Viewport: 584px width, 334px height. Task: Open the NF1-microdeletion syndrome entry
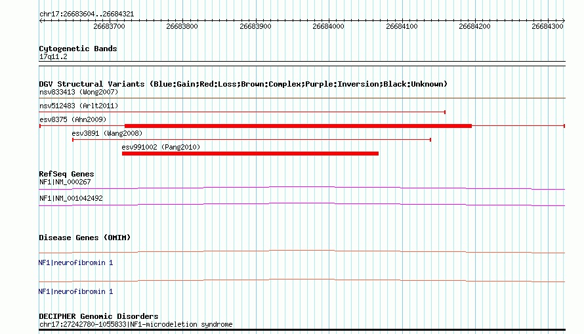tap(136, 325)
